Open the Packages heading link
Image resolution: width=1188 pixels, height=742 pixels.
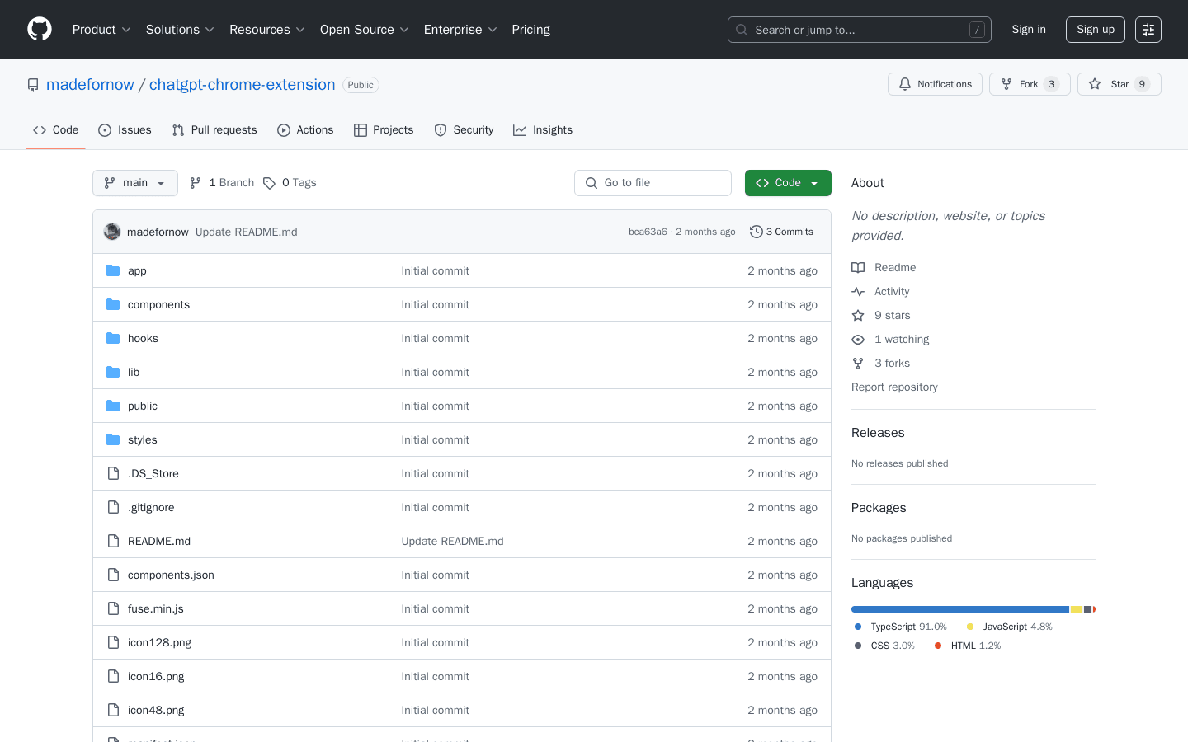879,508
